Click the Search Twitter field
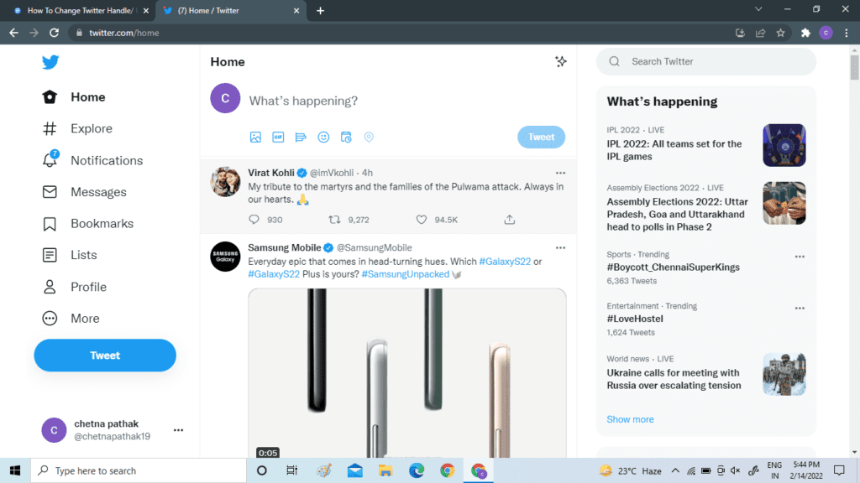This screenshot has height=483, width=860. (x=705, y=61)
